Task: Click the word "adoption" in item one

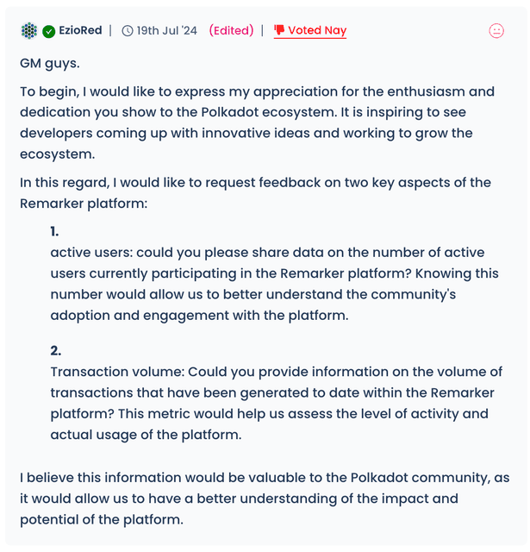Action: (x=80, y=315)
